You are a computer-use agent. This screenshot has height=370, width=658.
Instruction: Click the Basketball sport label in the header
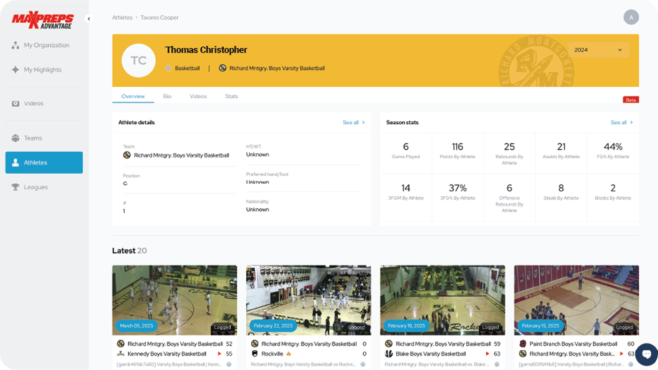[187, 68]
